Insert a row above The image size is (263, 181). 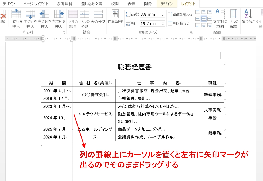coord(16,19)
